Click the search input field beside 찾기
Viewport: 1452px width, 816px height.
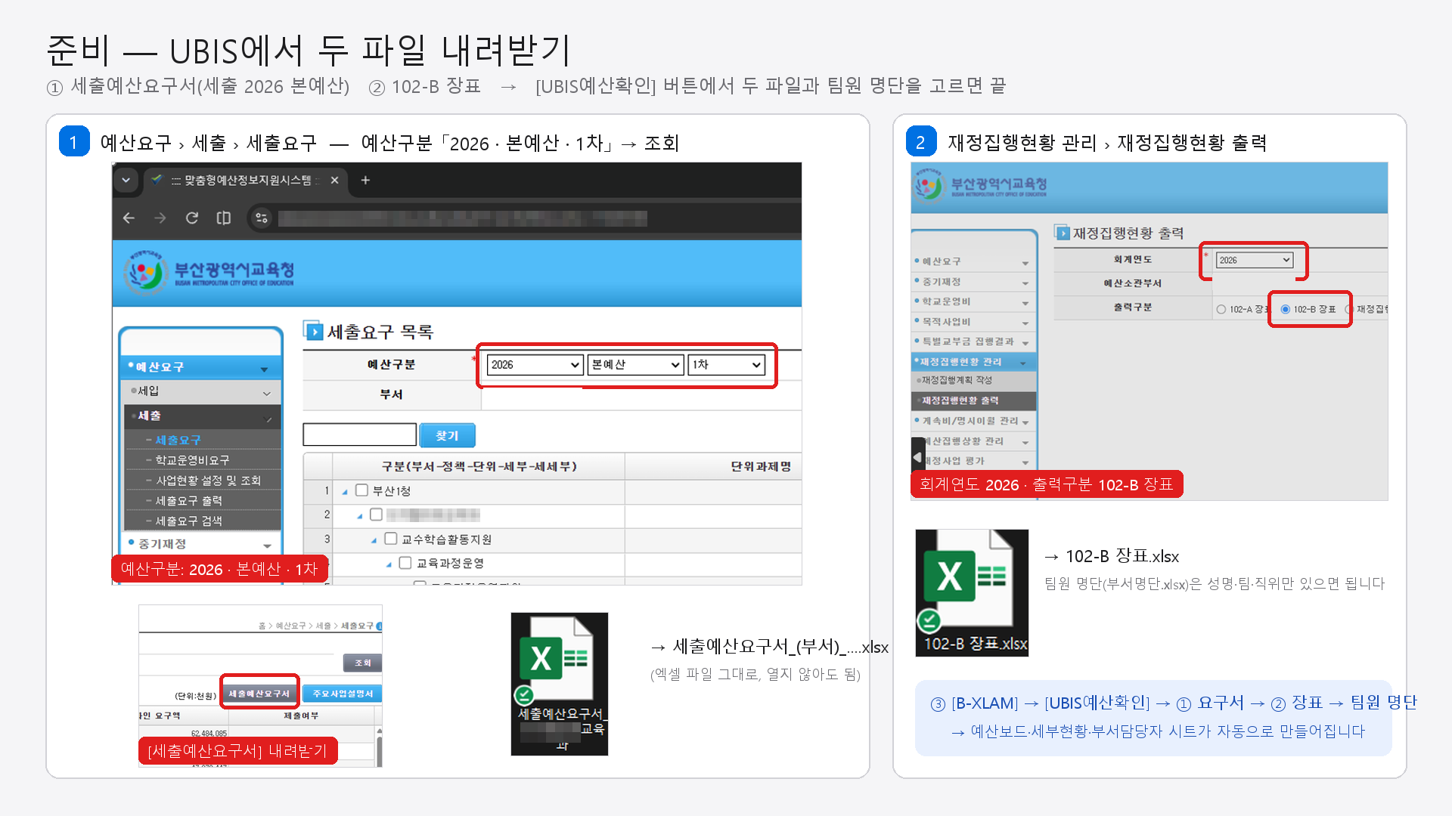point(359,435)
